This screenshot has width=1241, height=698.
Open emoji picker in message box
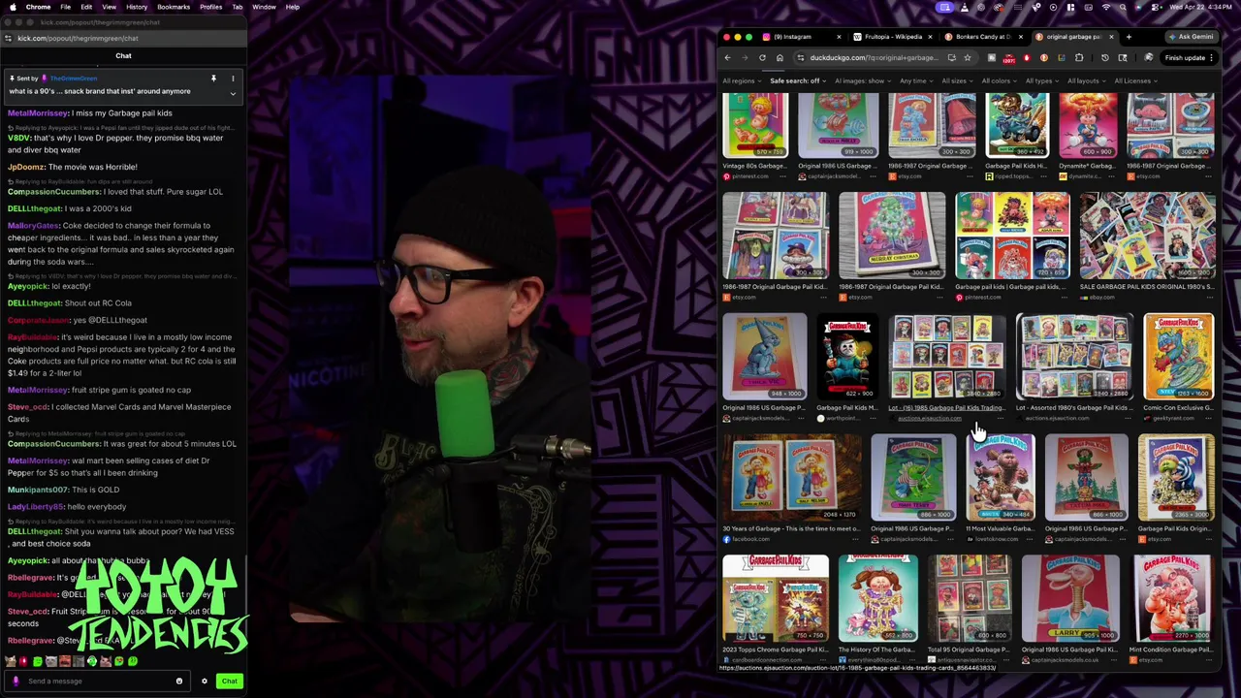[178, 681]
